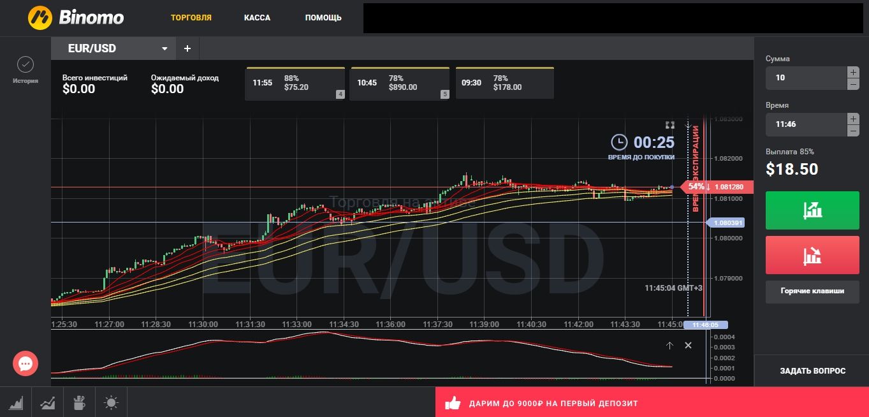This screenshot has height=417, width=869.
Task: Click the green up trade button
Action: click(x=812, y=210)
